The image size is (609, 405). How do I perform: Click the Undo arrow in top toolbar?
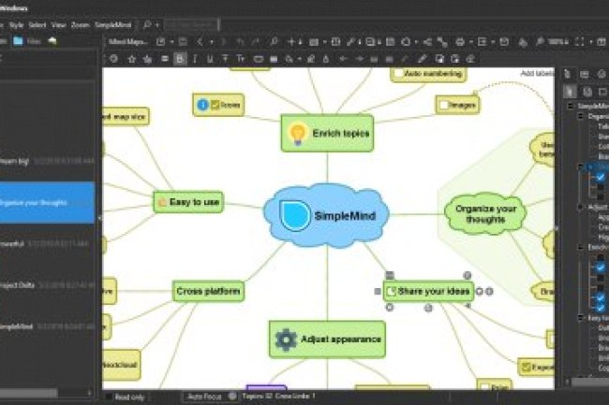click(x=240, y=42)
